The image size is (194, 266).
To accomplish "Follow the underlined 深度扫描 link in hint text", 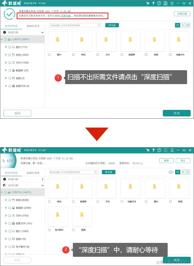I will (66, 16).
